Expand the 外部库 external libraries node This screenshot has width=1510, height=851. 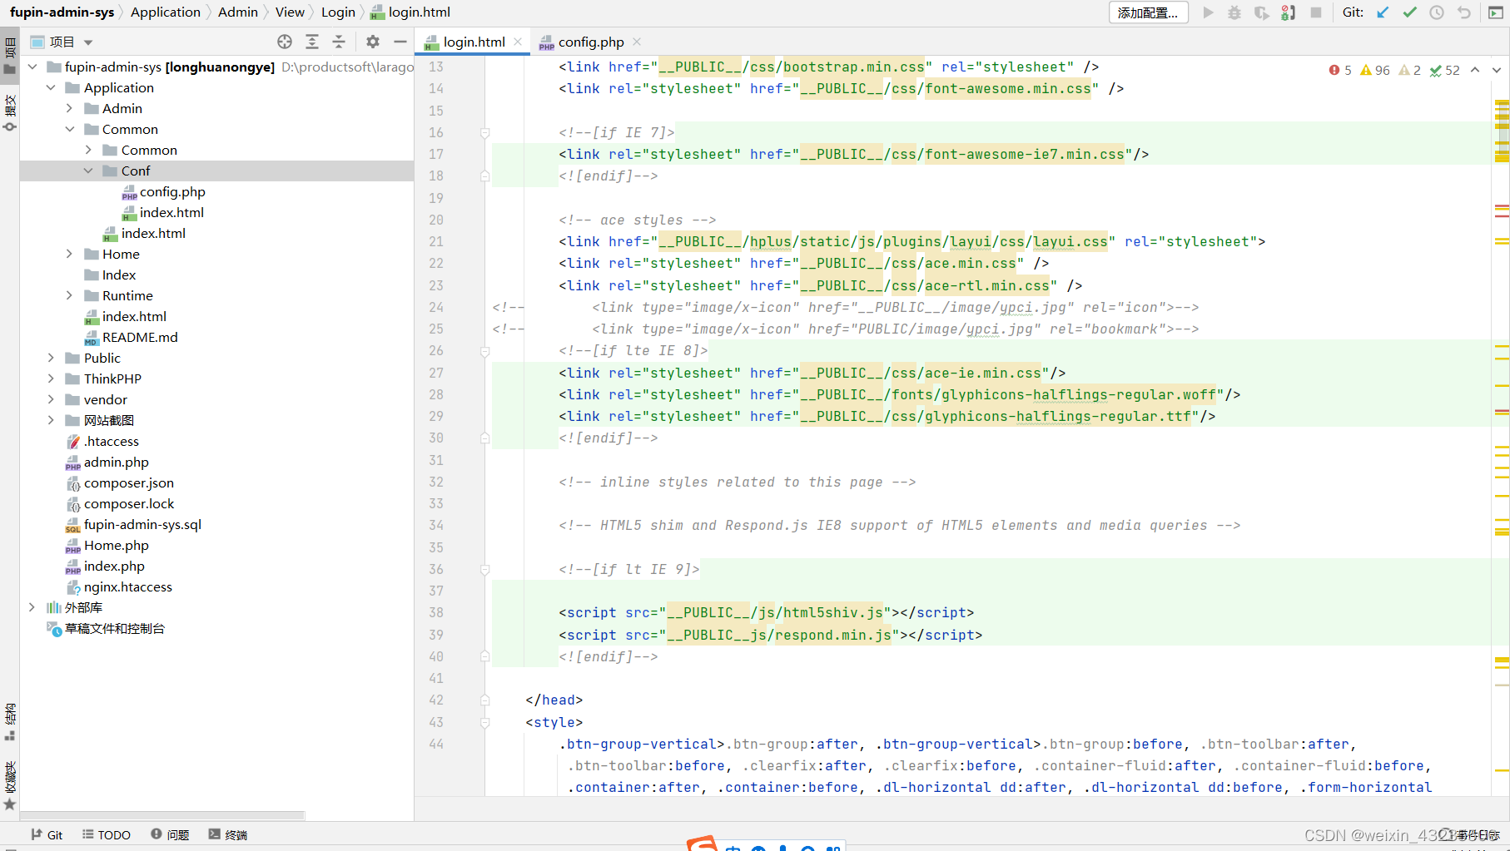coord(32,607)
